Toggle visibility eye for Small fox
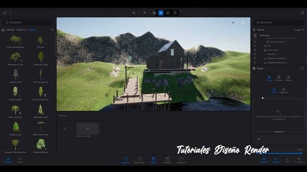Viewport: 307px width, 172px height. click(255, 54)
